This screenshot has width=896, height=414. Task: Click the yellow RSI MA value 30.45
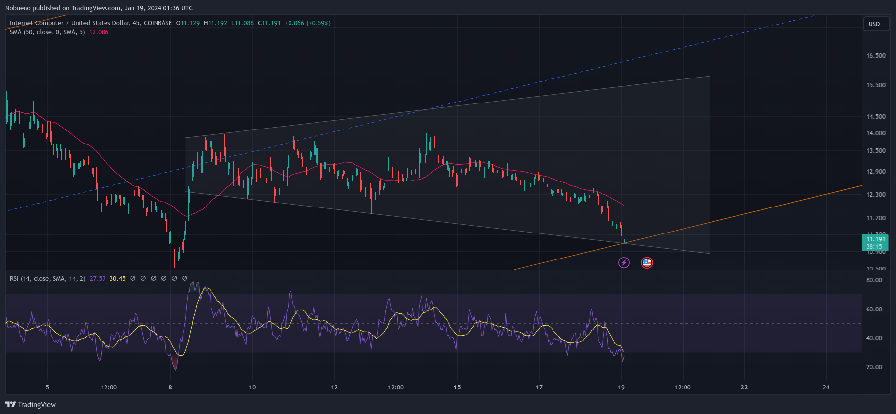(117, 278)
